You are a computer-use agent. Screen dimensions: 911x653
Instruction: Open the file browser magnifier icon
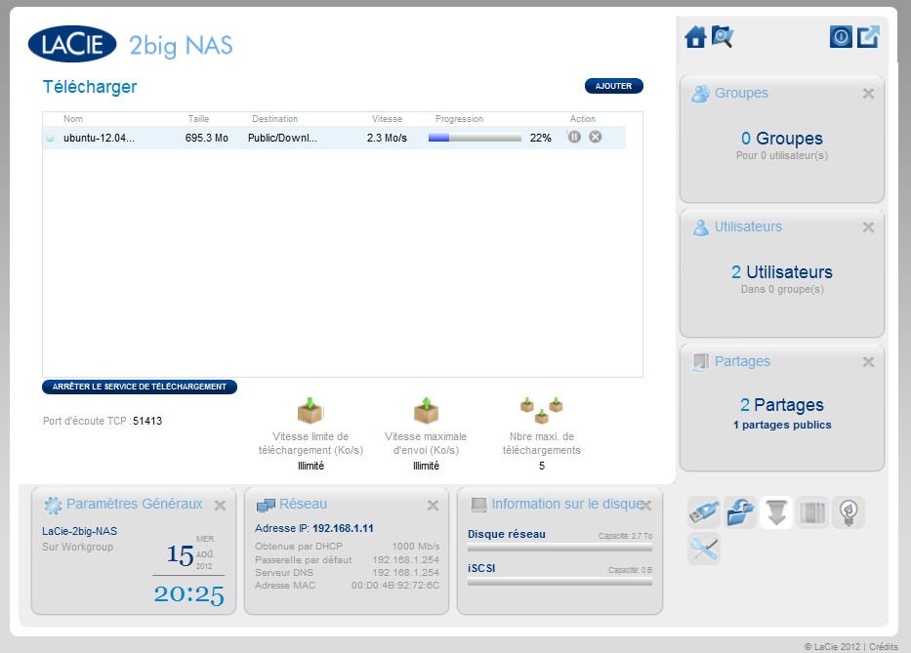pyautogui.click(x=723, y=36)
